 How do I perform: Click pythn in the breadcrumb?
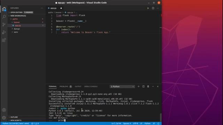tap(51, 12)
